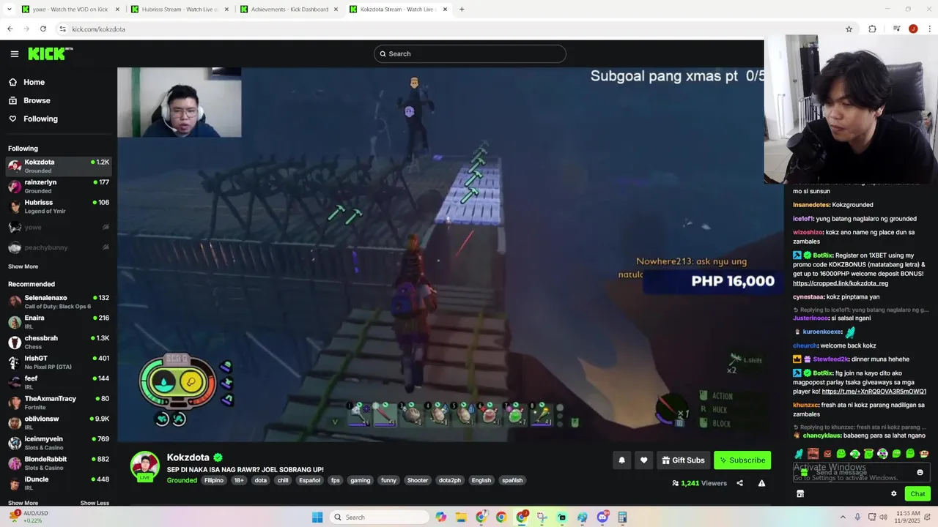Open the t.me Telegram link in chat
This screenshot has height=527, width=938.
tap(874, 392)
